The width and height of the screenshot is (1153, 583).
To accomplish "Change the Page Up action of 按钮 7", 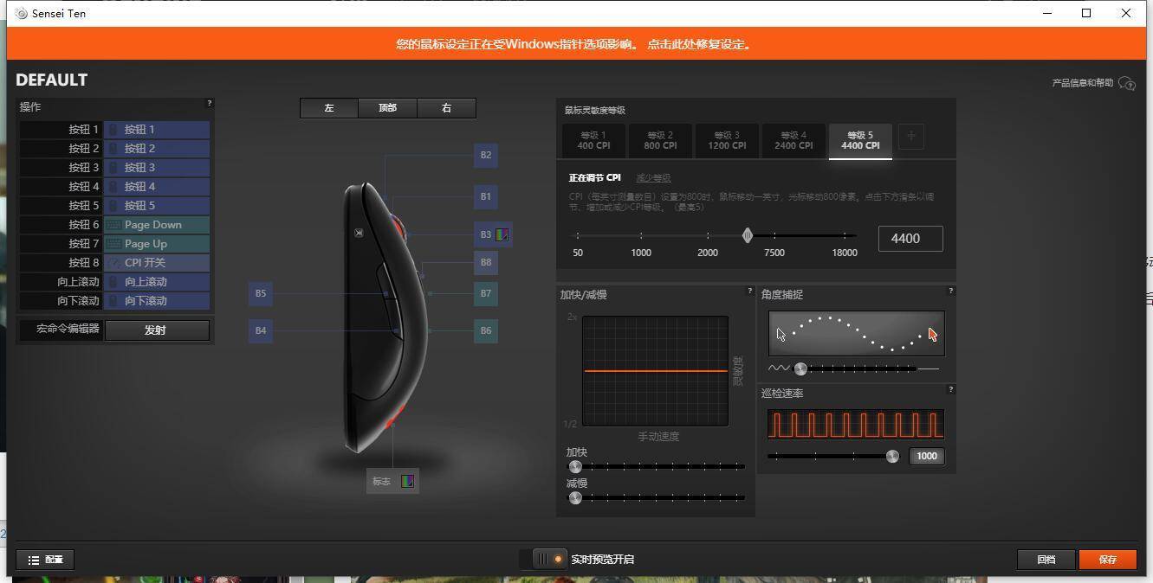I will [x=157, y=243].
